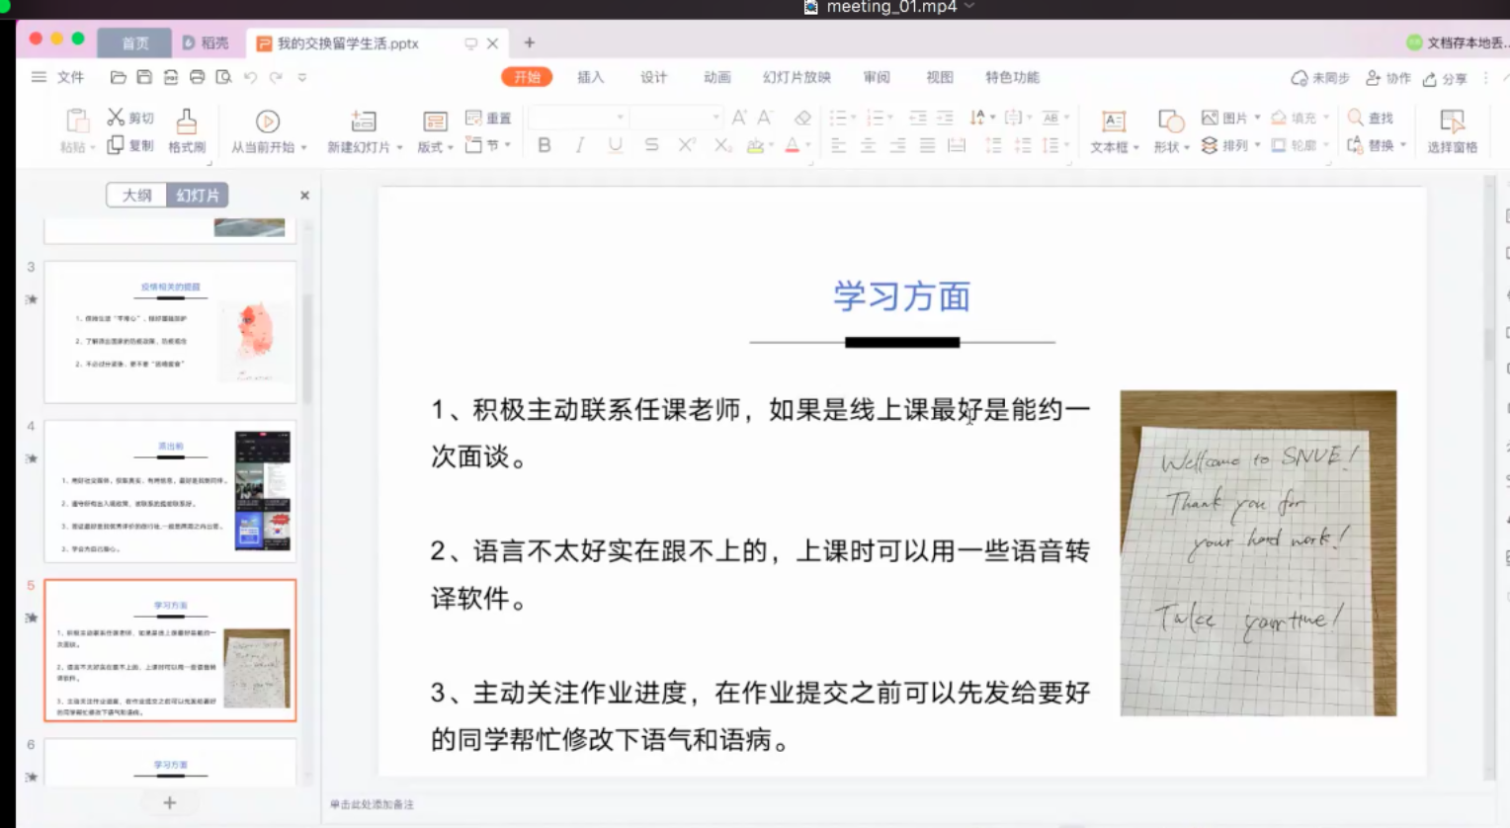Select slide 4 thumbnail in panel
This screenshot has width=1510, height=828.
170,491
